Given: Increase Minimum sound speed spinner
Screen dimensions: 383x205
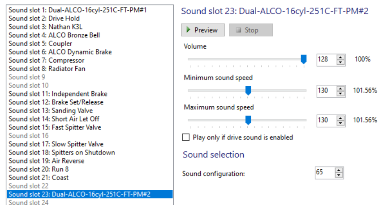Looking at the screenshot, I should coord(341,88).
